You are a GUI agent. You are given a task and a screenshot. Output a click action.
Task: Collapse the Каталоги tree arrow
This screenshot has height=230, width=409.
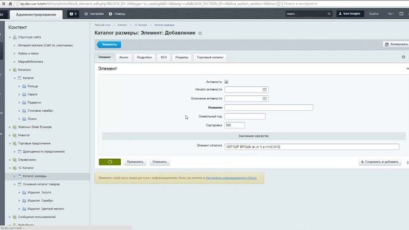pyautogui.click(x=10, y=70)
